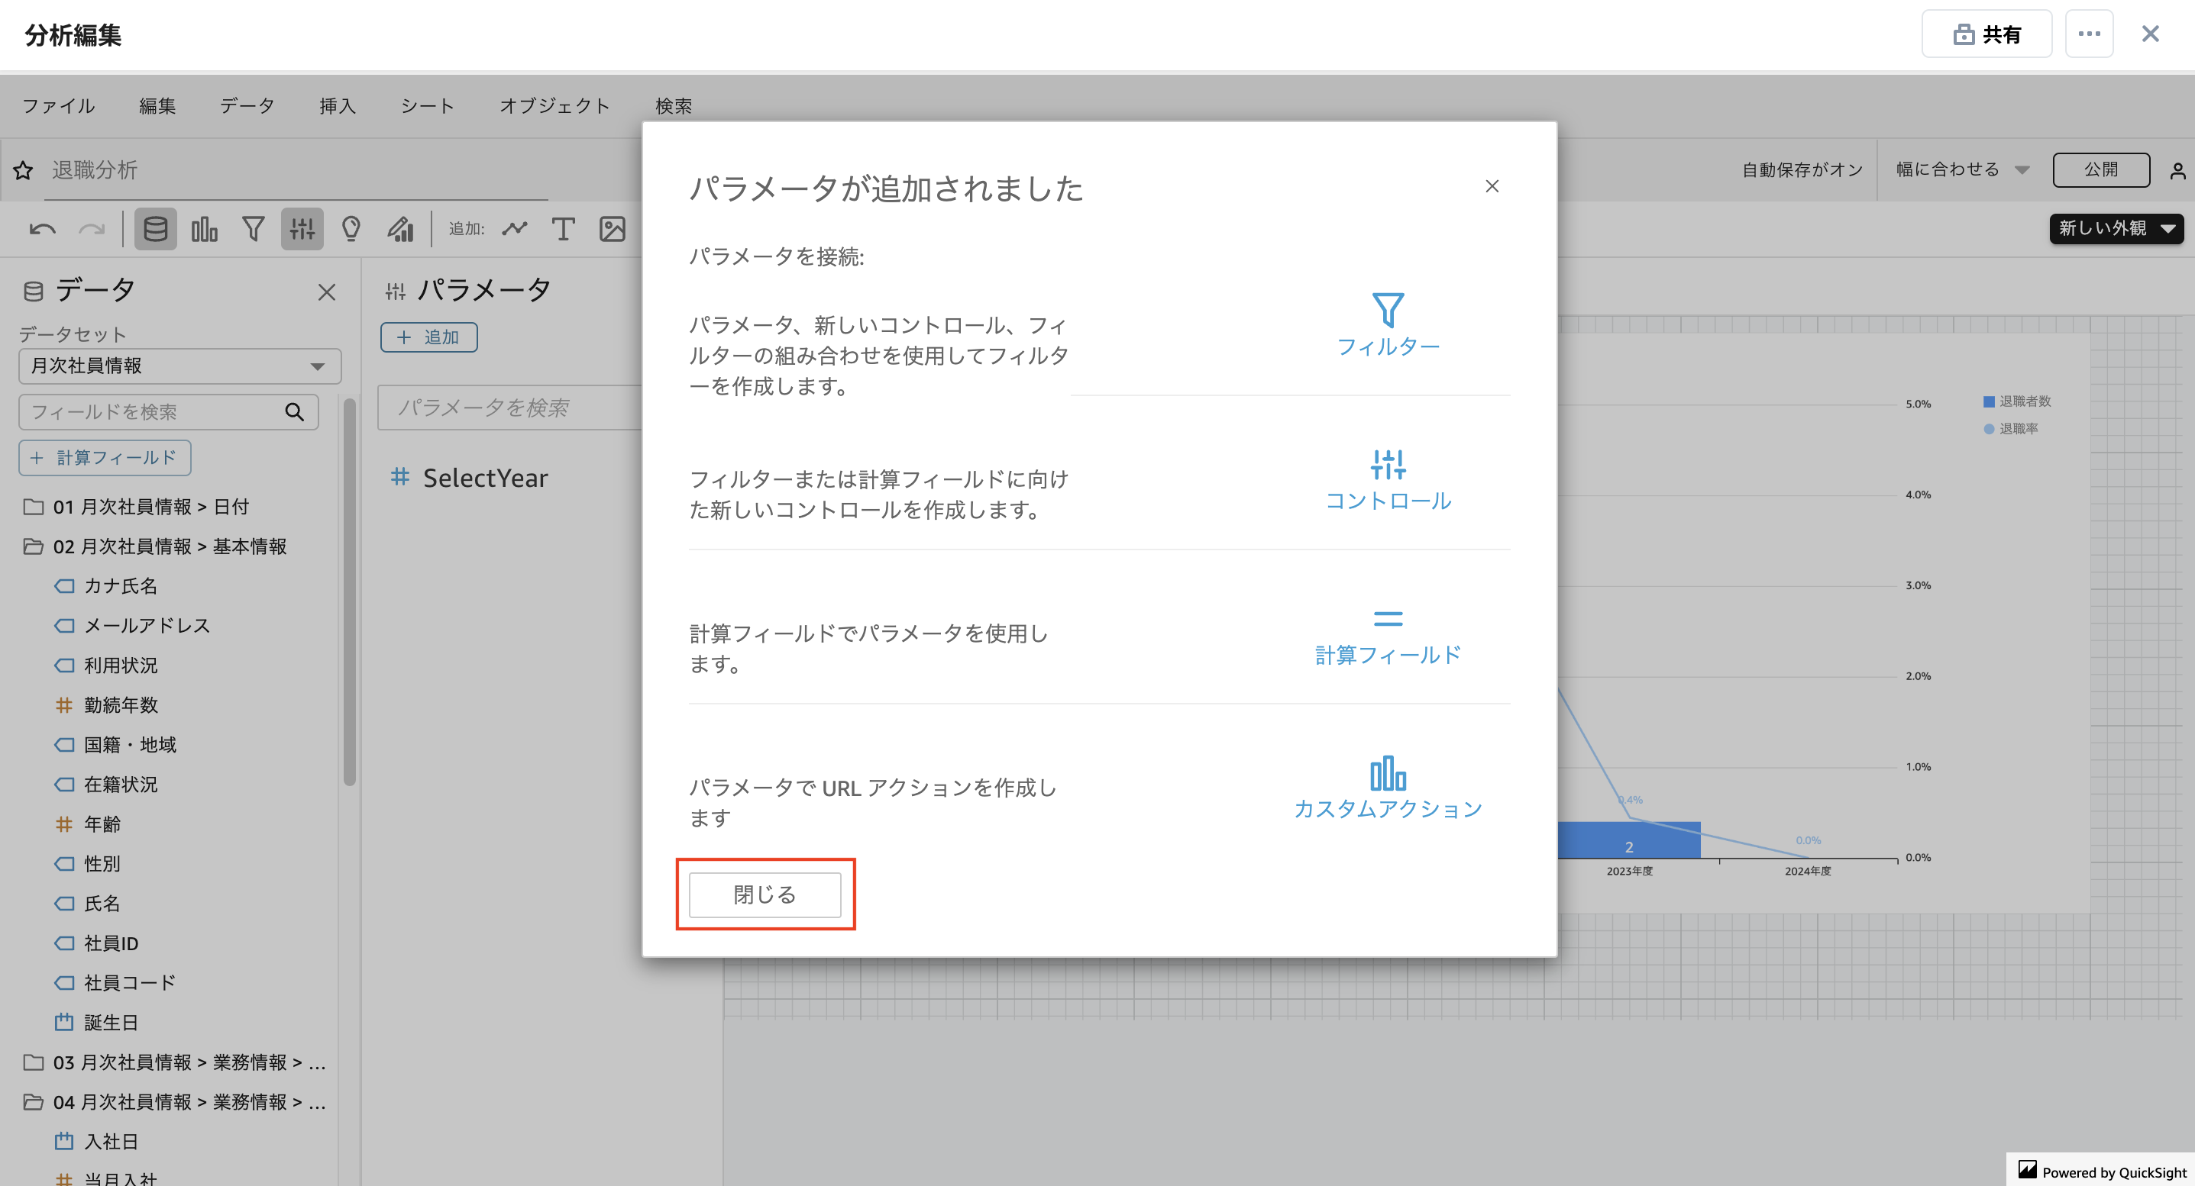Toggle the parameters sliders toolbar icon

pyautogui.click(x=302, y=229)
